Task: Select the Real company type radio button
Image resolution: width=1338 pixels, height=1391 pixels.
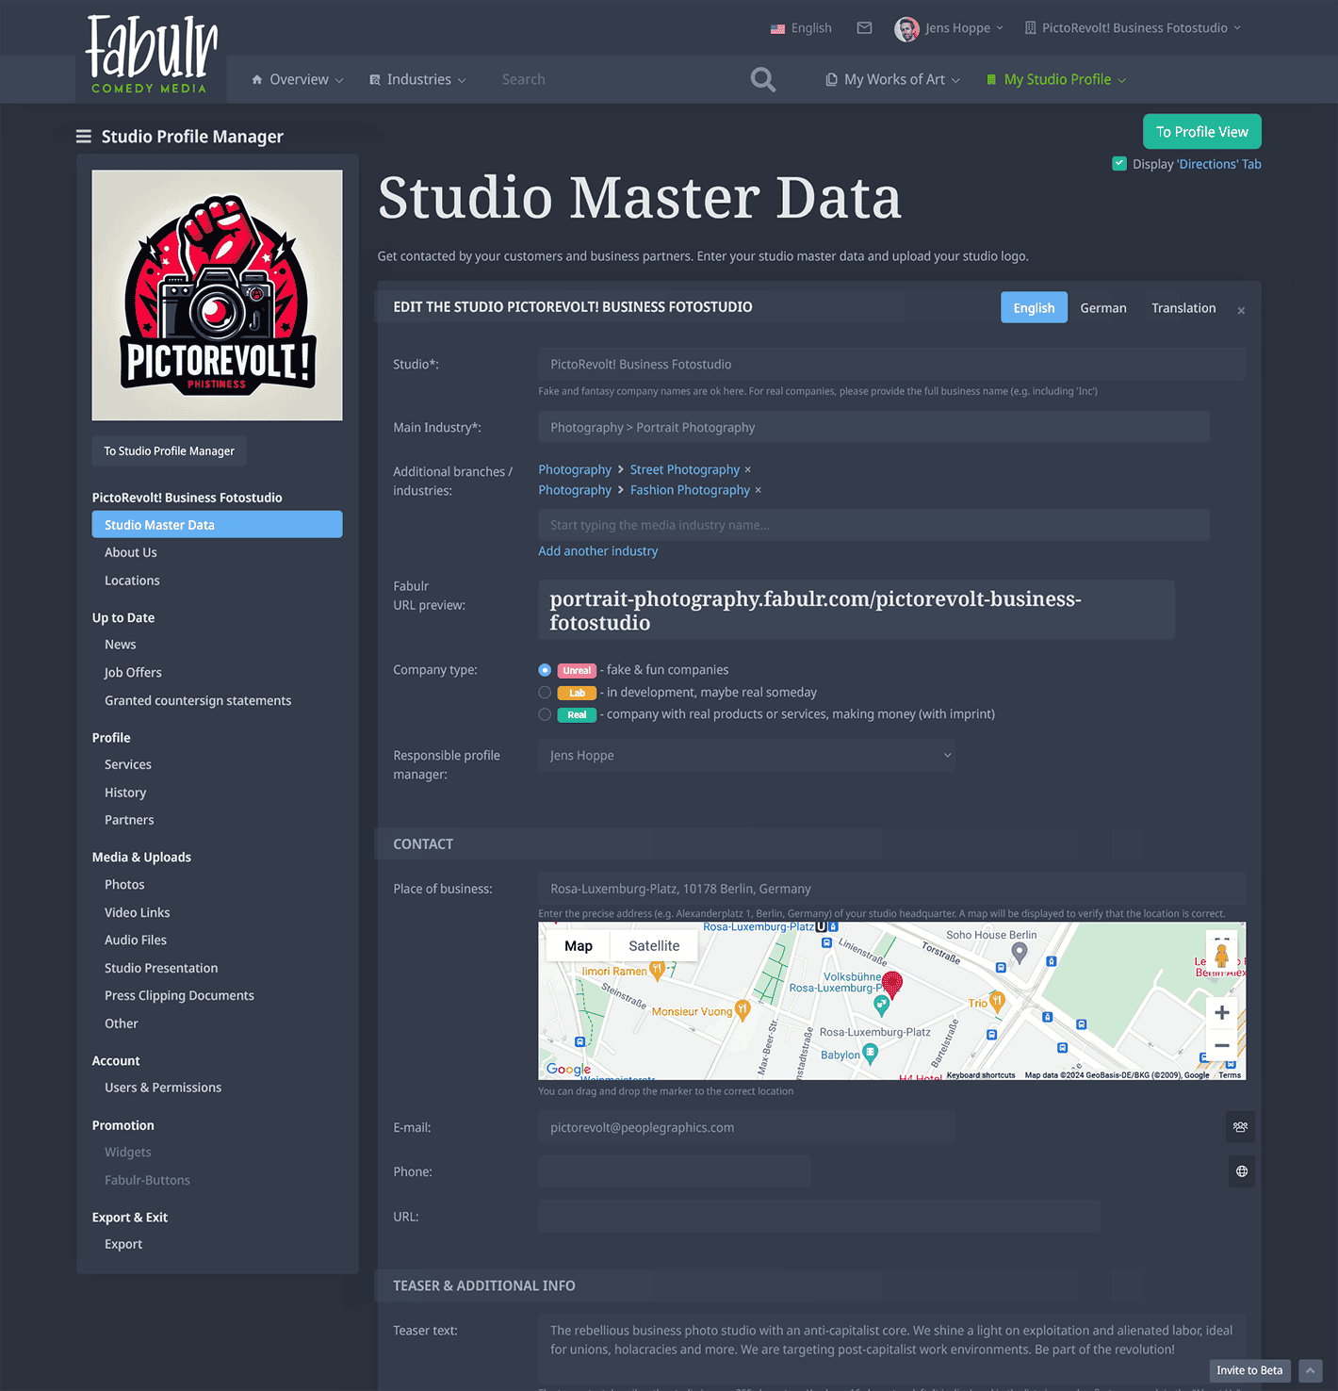Action: coord(545,714)
